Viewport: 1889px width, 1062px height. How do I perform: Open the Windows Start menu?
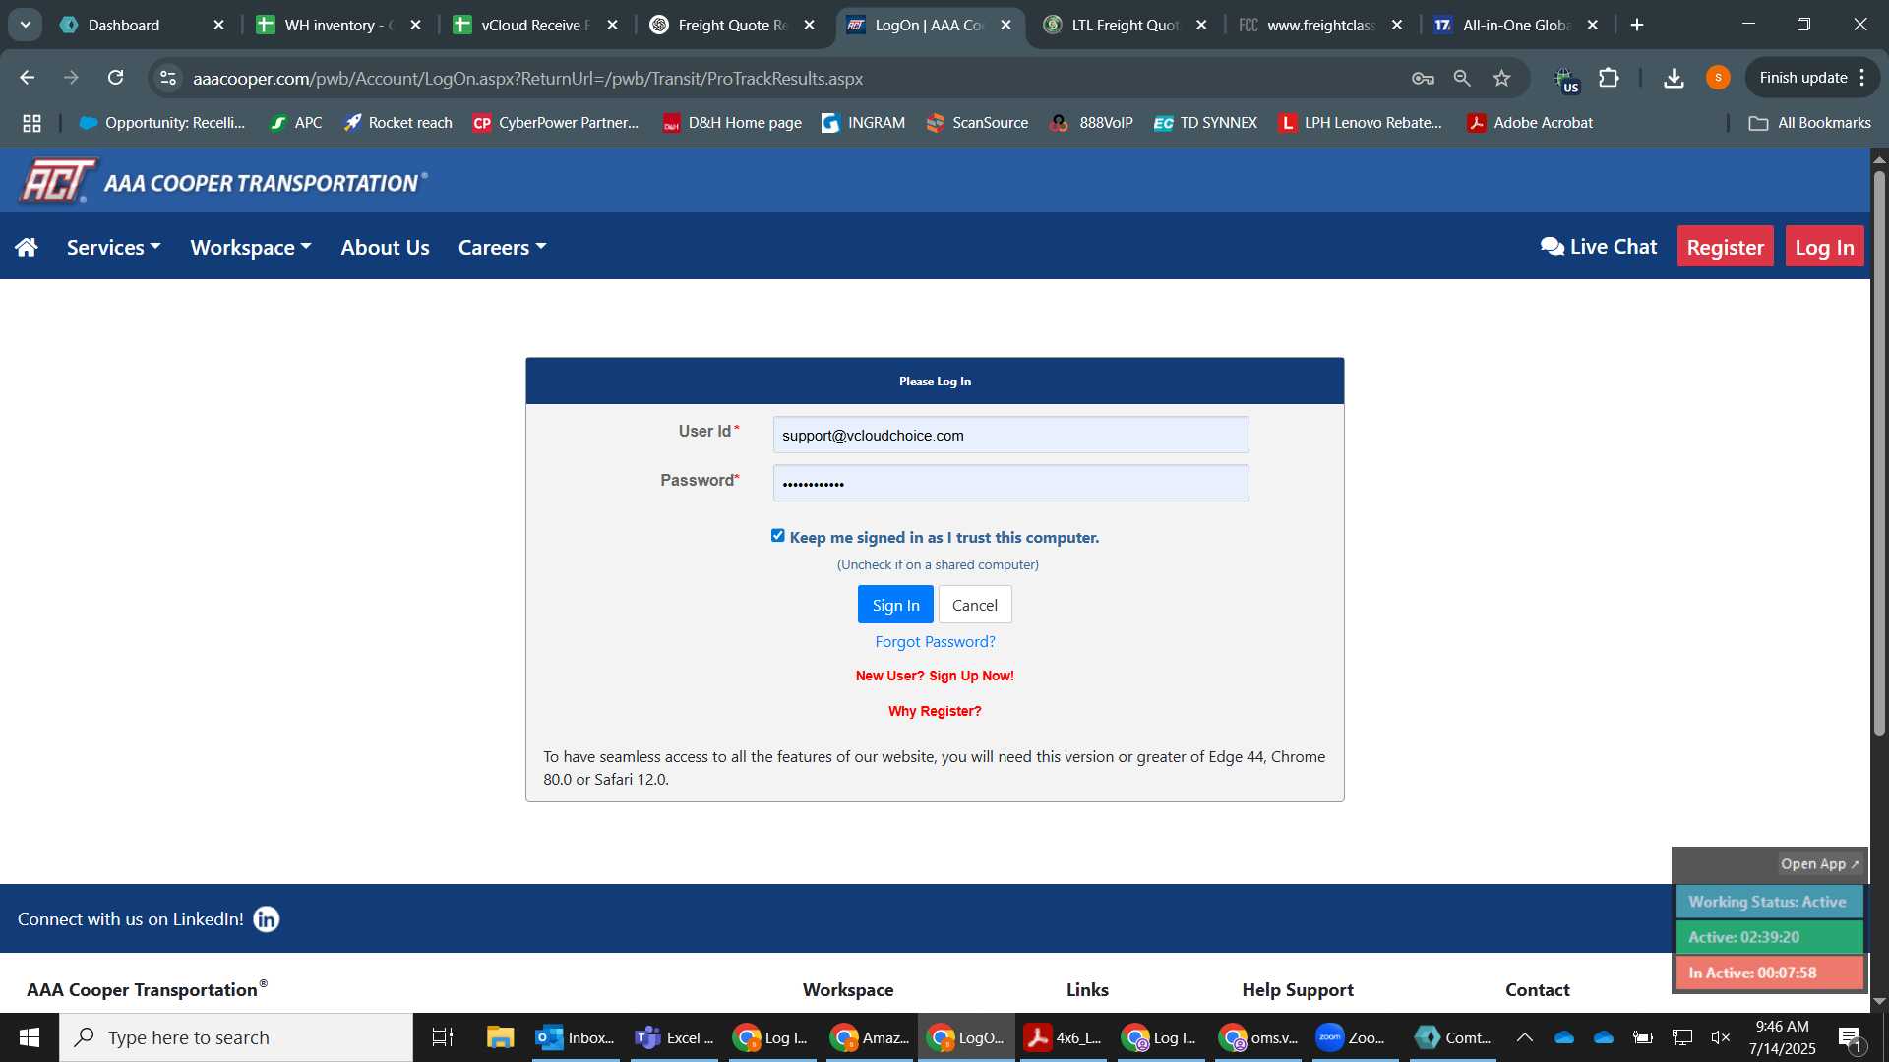(x=30, y=1037)
